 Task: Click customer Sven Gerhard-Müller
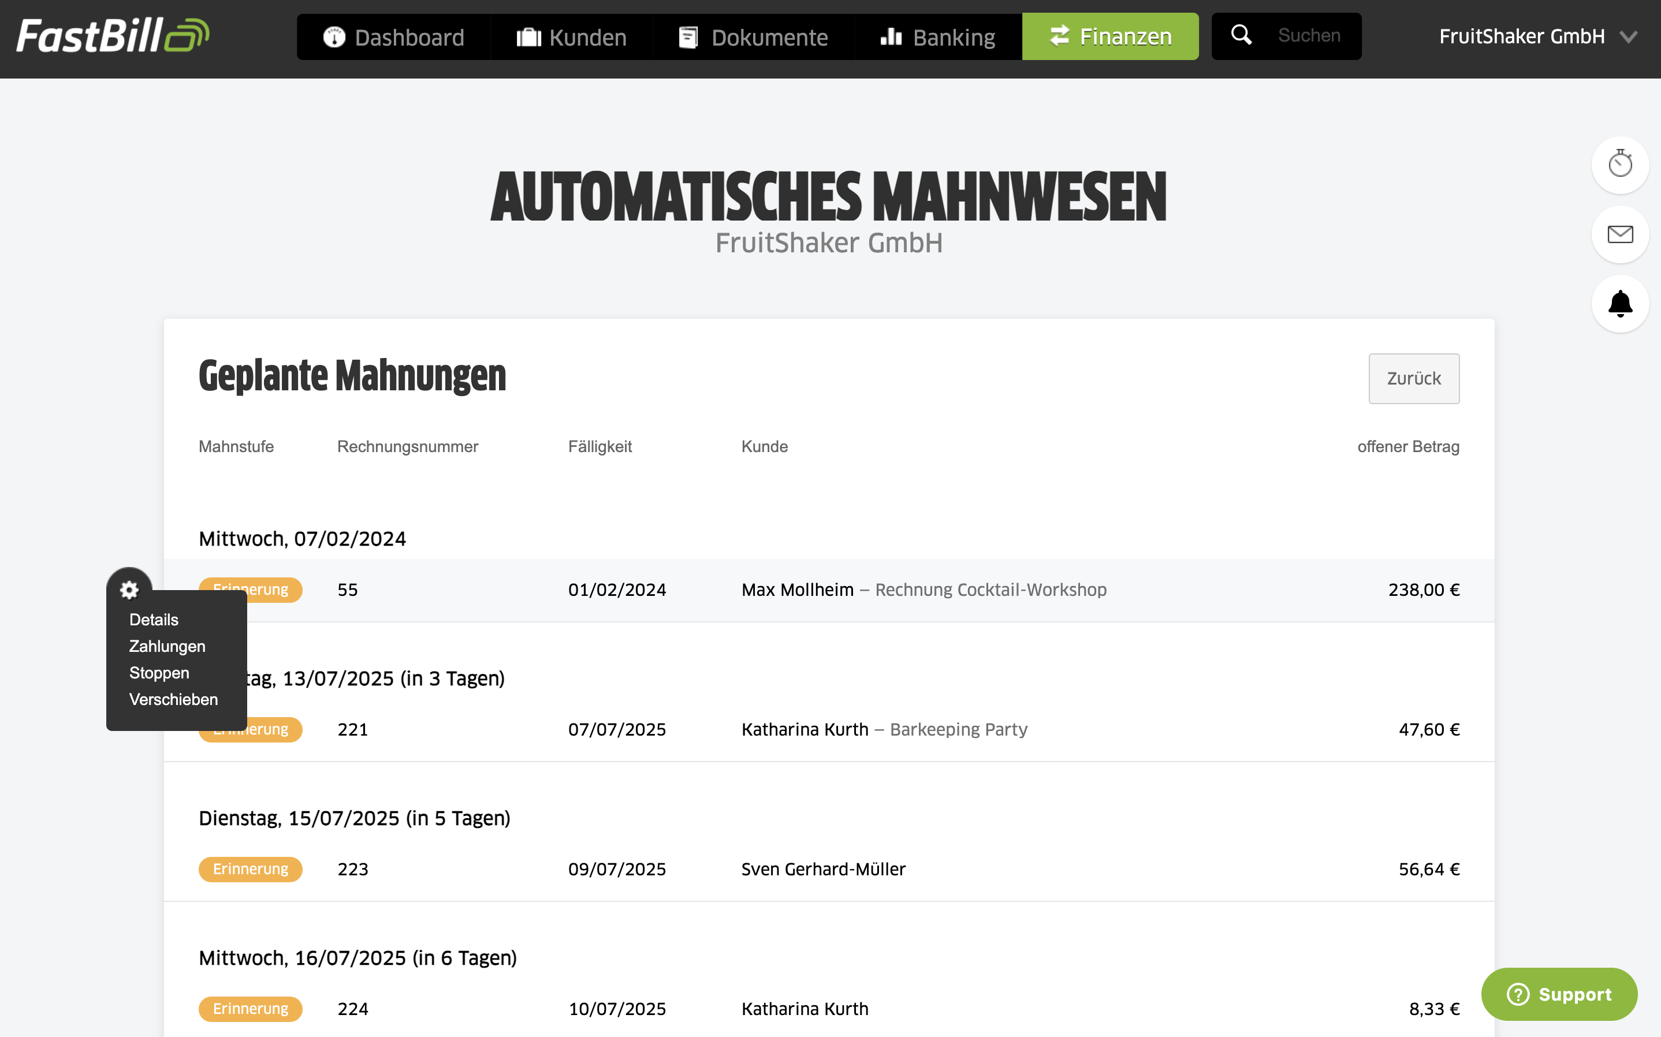[x=823, y=869]
